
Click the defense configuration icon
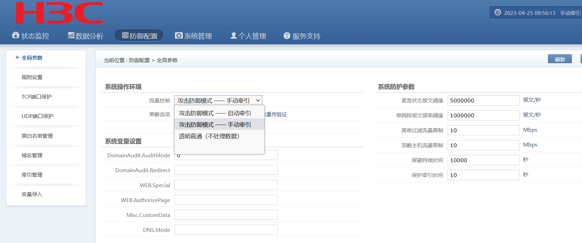click(x=125, y=35)
